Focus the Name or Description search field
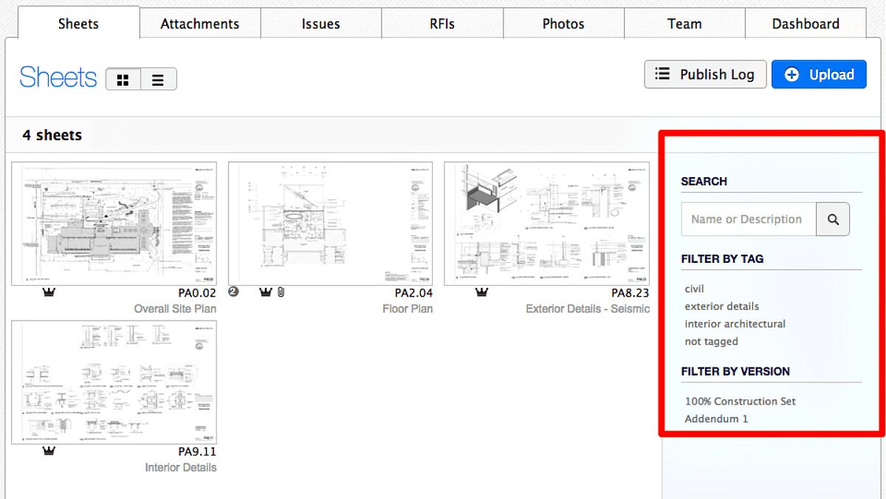 point(749,219)
